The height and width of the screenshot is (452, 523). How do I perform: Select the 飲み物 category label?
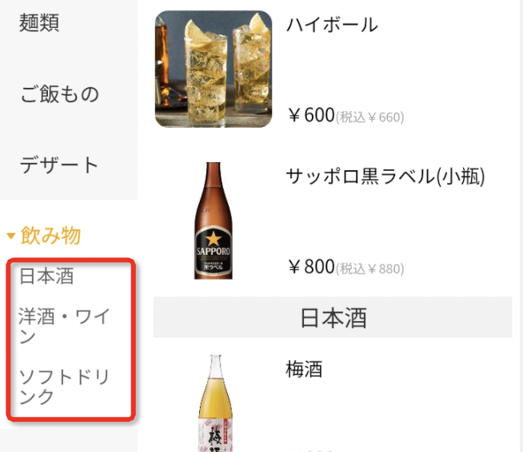point(50,235)
